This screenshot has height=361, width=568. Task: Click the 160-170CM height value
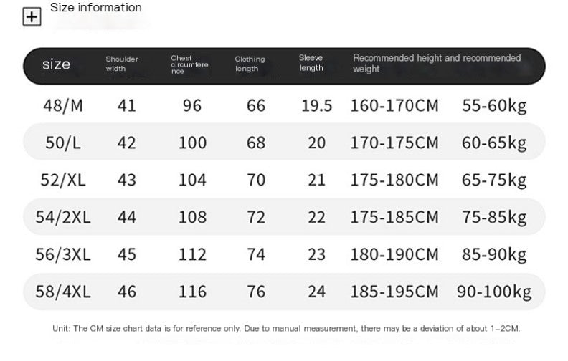tap(394, 106)
